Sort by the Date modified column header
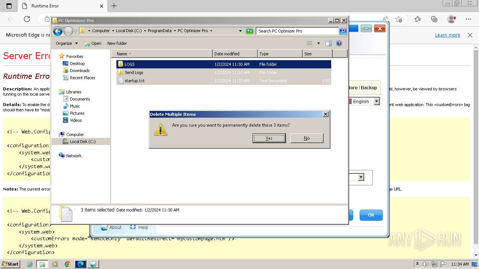Viewport: 479px width, 269px height. [235, 54]
